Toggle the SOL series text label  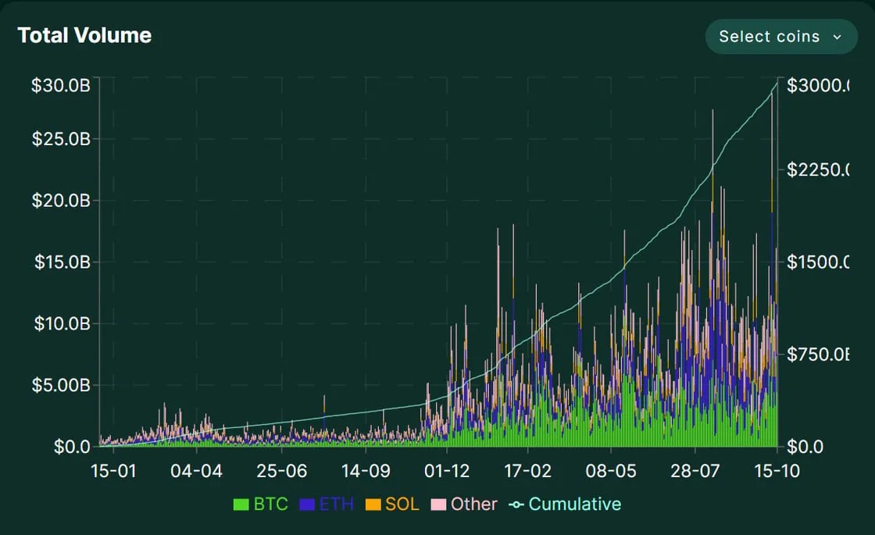(x=402, y=505)
